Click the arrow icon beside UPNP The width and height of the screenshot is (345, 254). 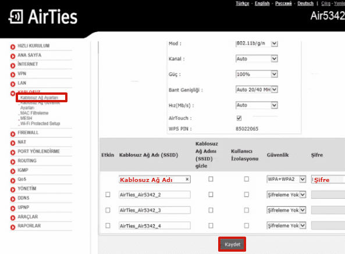point(13,208)
